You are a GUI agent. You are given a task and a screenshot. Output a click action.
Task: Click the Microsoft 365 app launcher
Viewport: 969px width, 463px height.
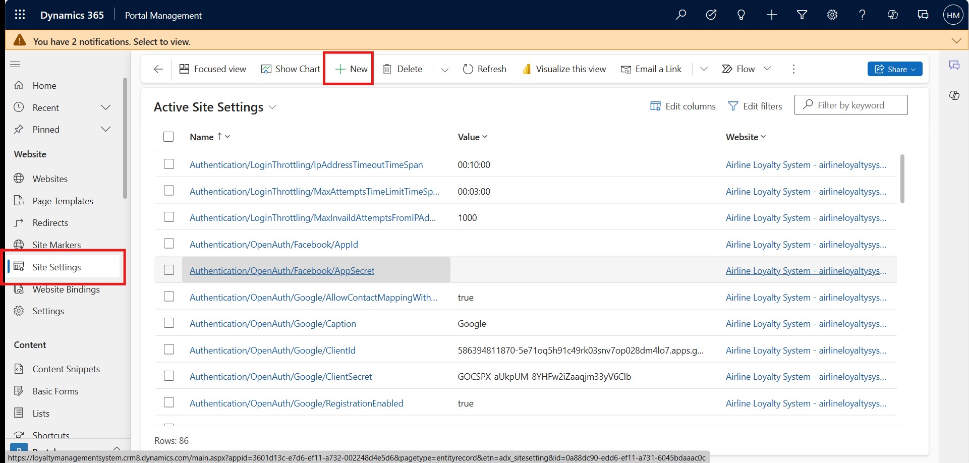click(20, 15)
